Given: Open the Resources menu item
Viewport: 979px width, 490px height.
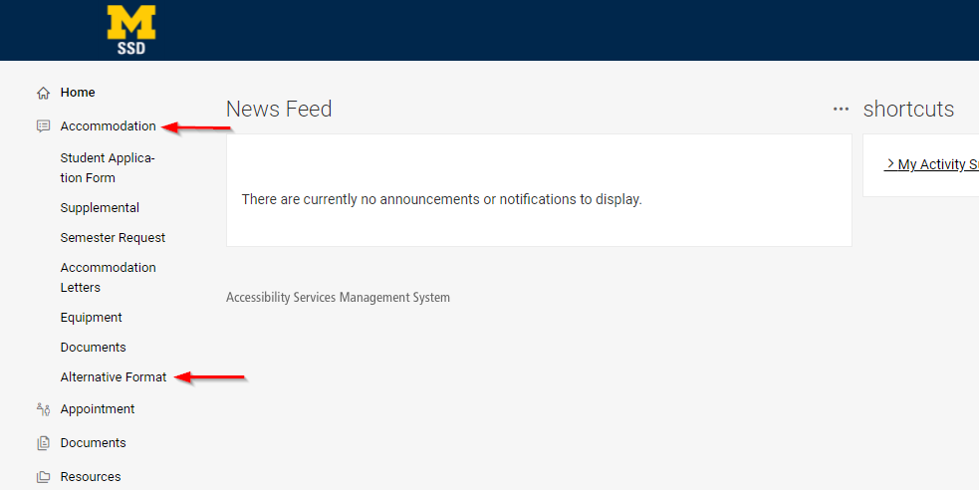Looking at the screenshot, I should (x=91, y=477).
